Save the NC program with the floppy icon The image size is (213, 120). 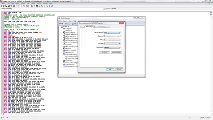click(x=6, y=6)
